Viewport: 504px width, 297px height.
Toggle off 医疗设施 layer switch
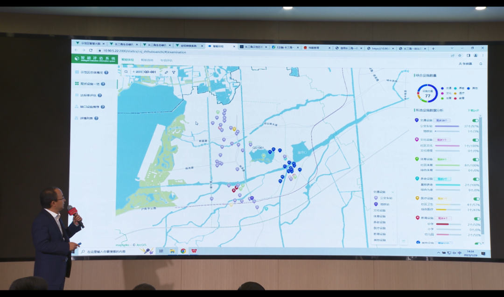pyautogui.click(x=476, y=199)
